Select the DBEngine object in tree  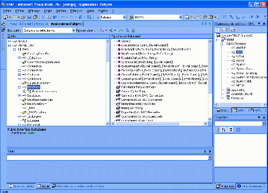(x=33, y=120)
